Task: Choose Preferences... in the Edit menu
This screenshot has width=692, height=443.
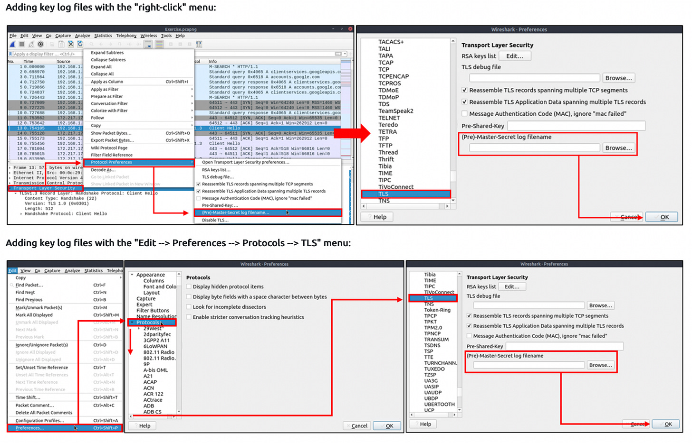Action: tap(65, 428)
